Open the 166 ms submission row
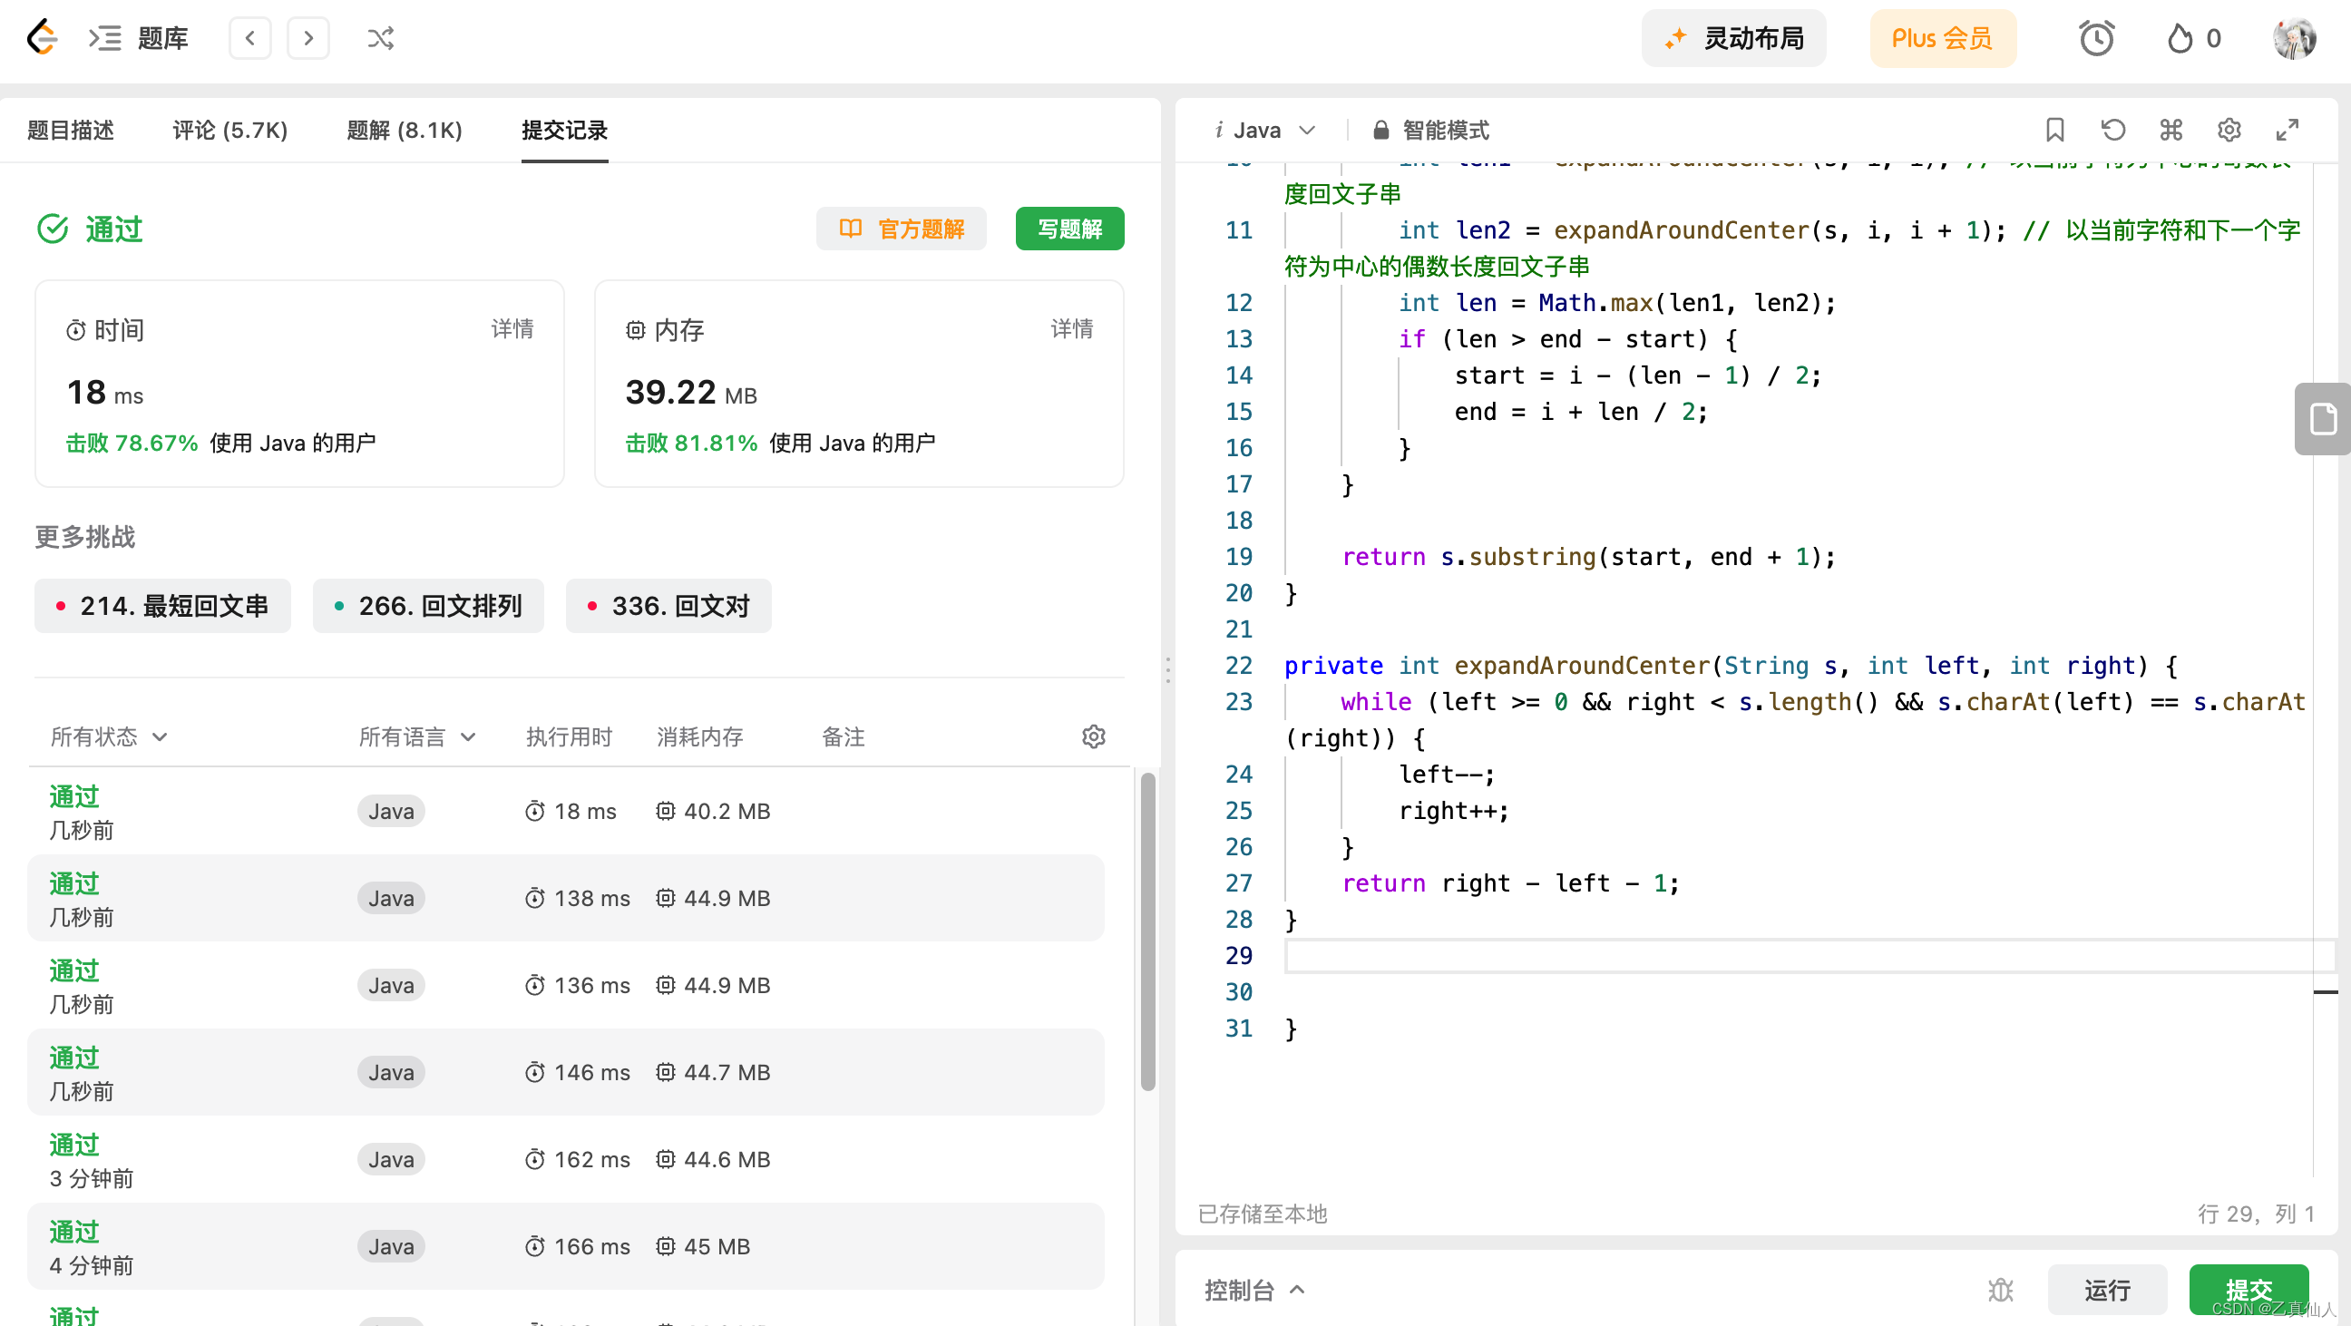The width and height of the screenshot is (2351, 1326). (x=566, y=1246)
